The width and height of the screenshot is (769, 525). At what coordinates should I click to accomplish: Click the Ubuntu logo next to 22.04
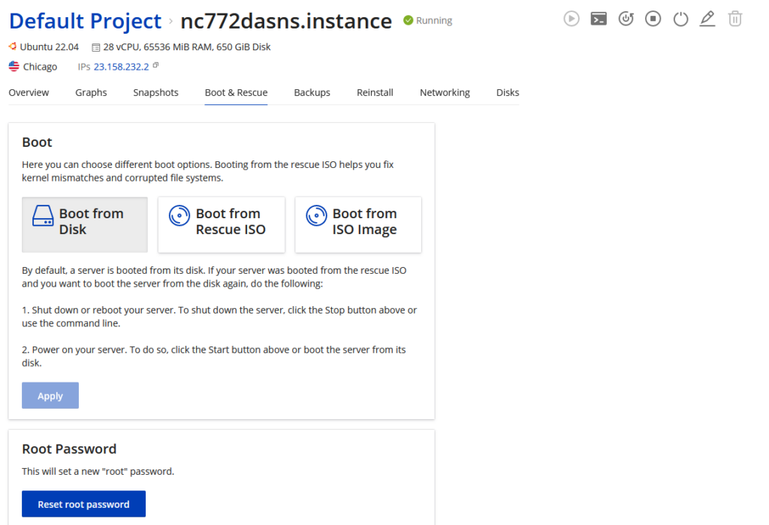click(x=12, y=46)
